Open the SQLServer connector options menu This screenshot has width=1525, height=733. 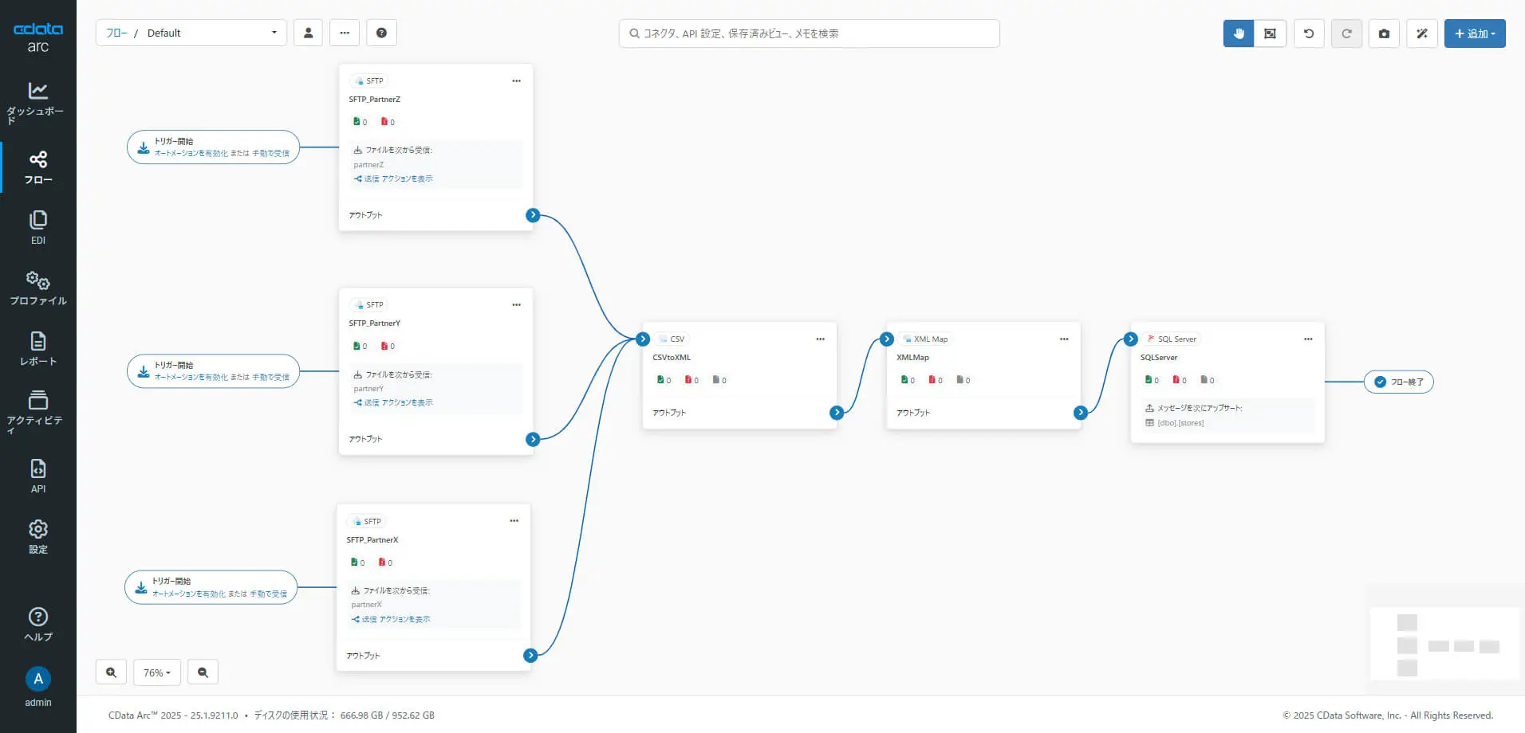click(1308, 339)
